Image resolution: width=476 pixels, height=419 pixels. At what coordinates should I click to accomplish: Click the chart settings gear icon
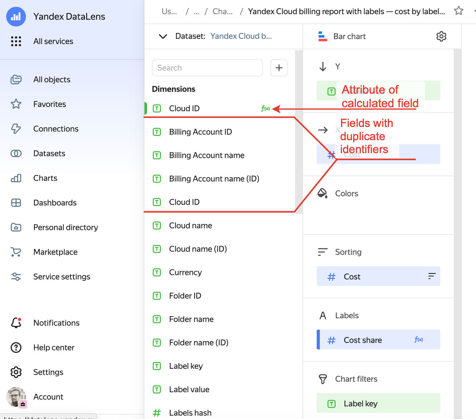pyautogui.click(x=441, y=36)
